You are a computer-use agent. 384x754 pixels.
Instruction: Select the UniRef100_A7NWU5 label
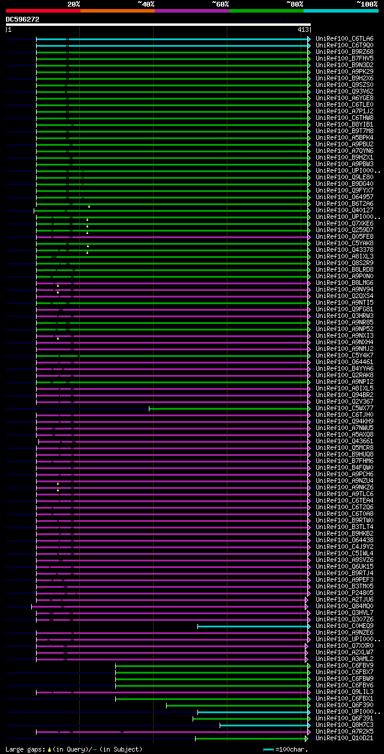pyautogui.click(x=344, y=428)
